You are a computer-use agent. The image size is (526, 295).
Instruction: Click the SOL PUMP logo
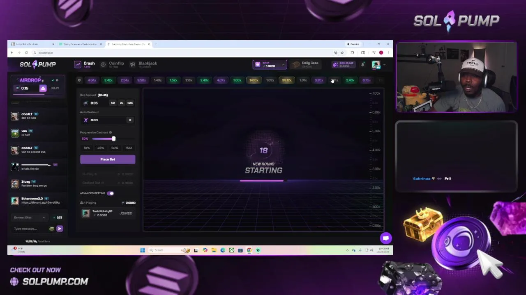[38, 64]
